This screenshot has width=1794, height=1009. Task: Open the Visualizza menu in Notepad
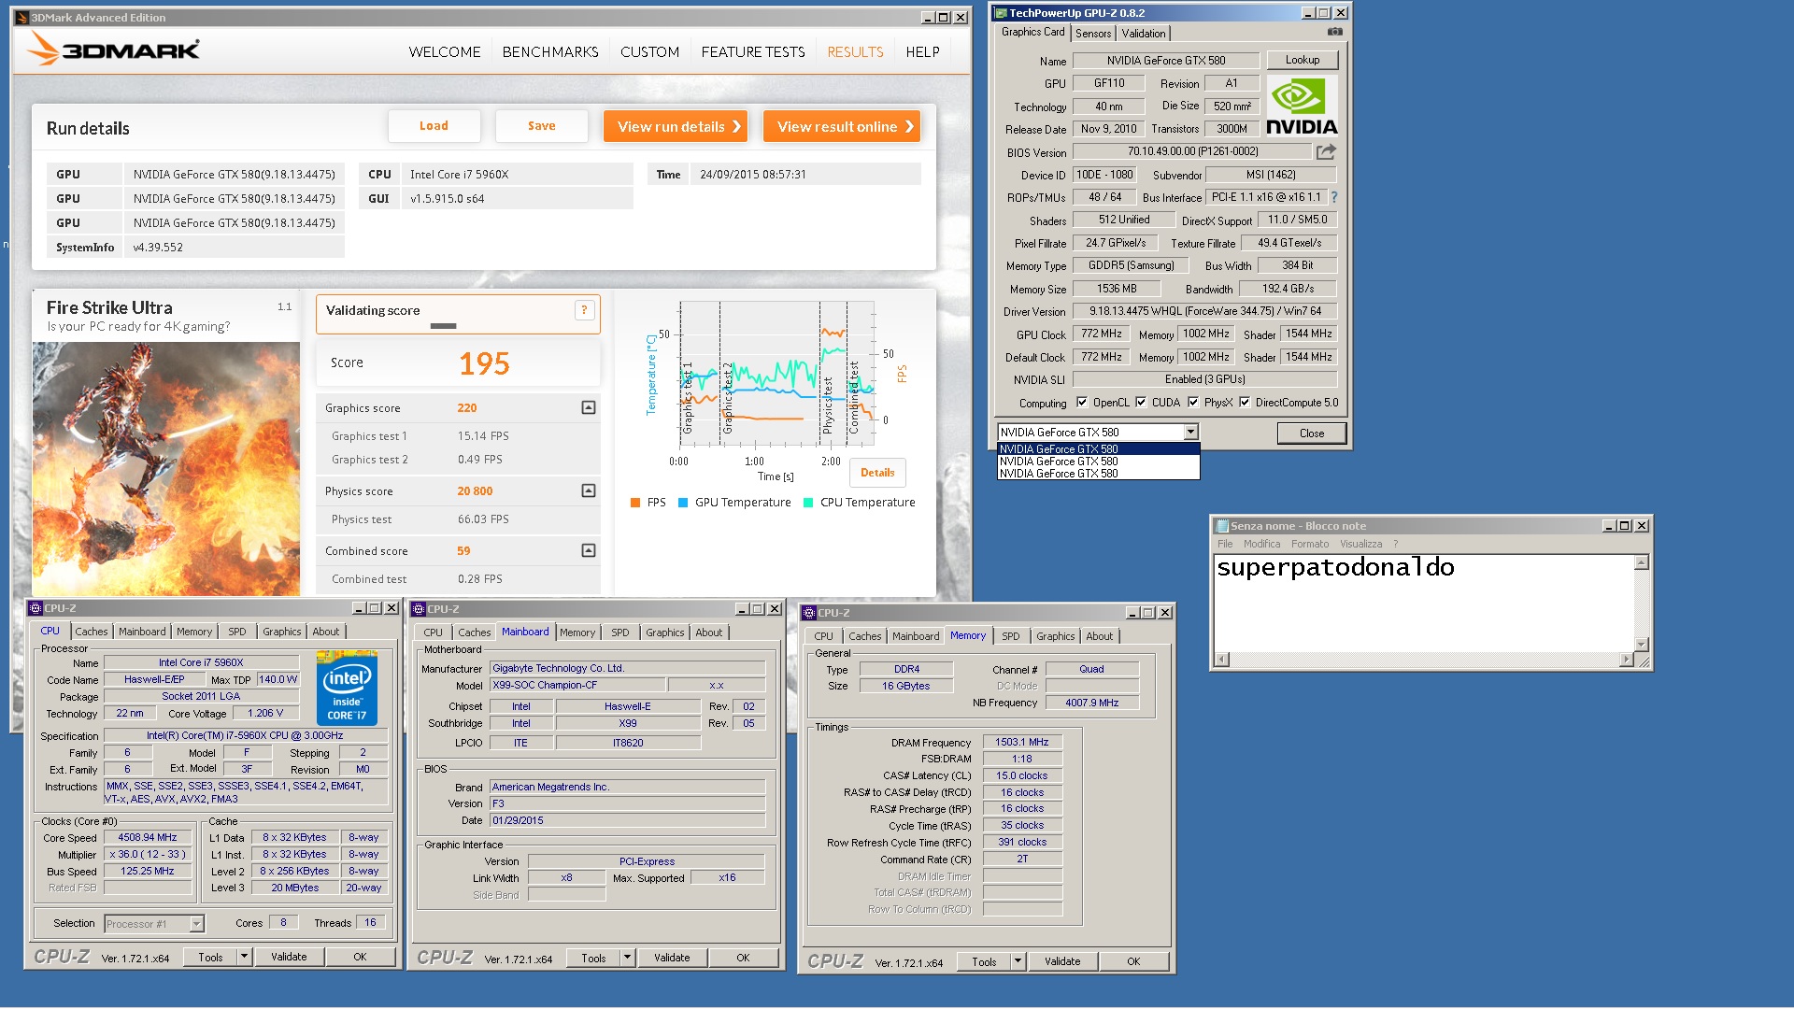[x=1360, y=544]
